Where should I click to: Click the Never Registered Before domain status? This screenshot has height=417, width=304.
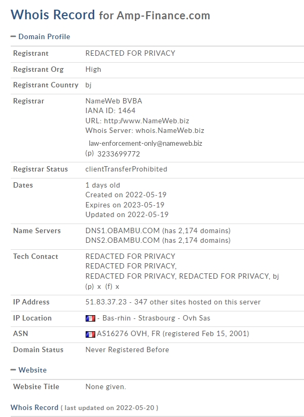click(x=127, y=349)
